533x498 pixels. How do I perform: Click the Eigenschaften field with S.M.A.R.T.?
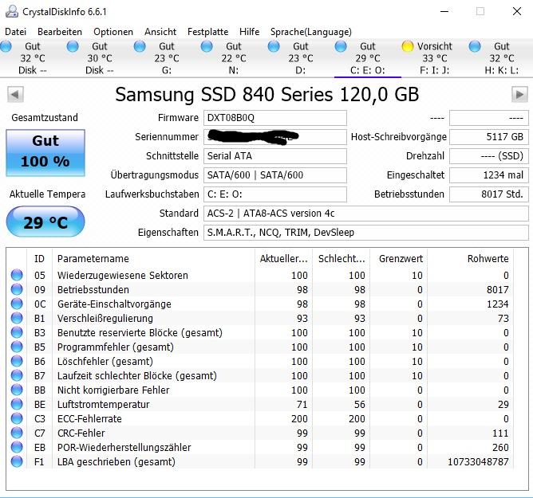365,233
